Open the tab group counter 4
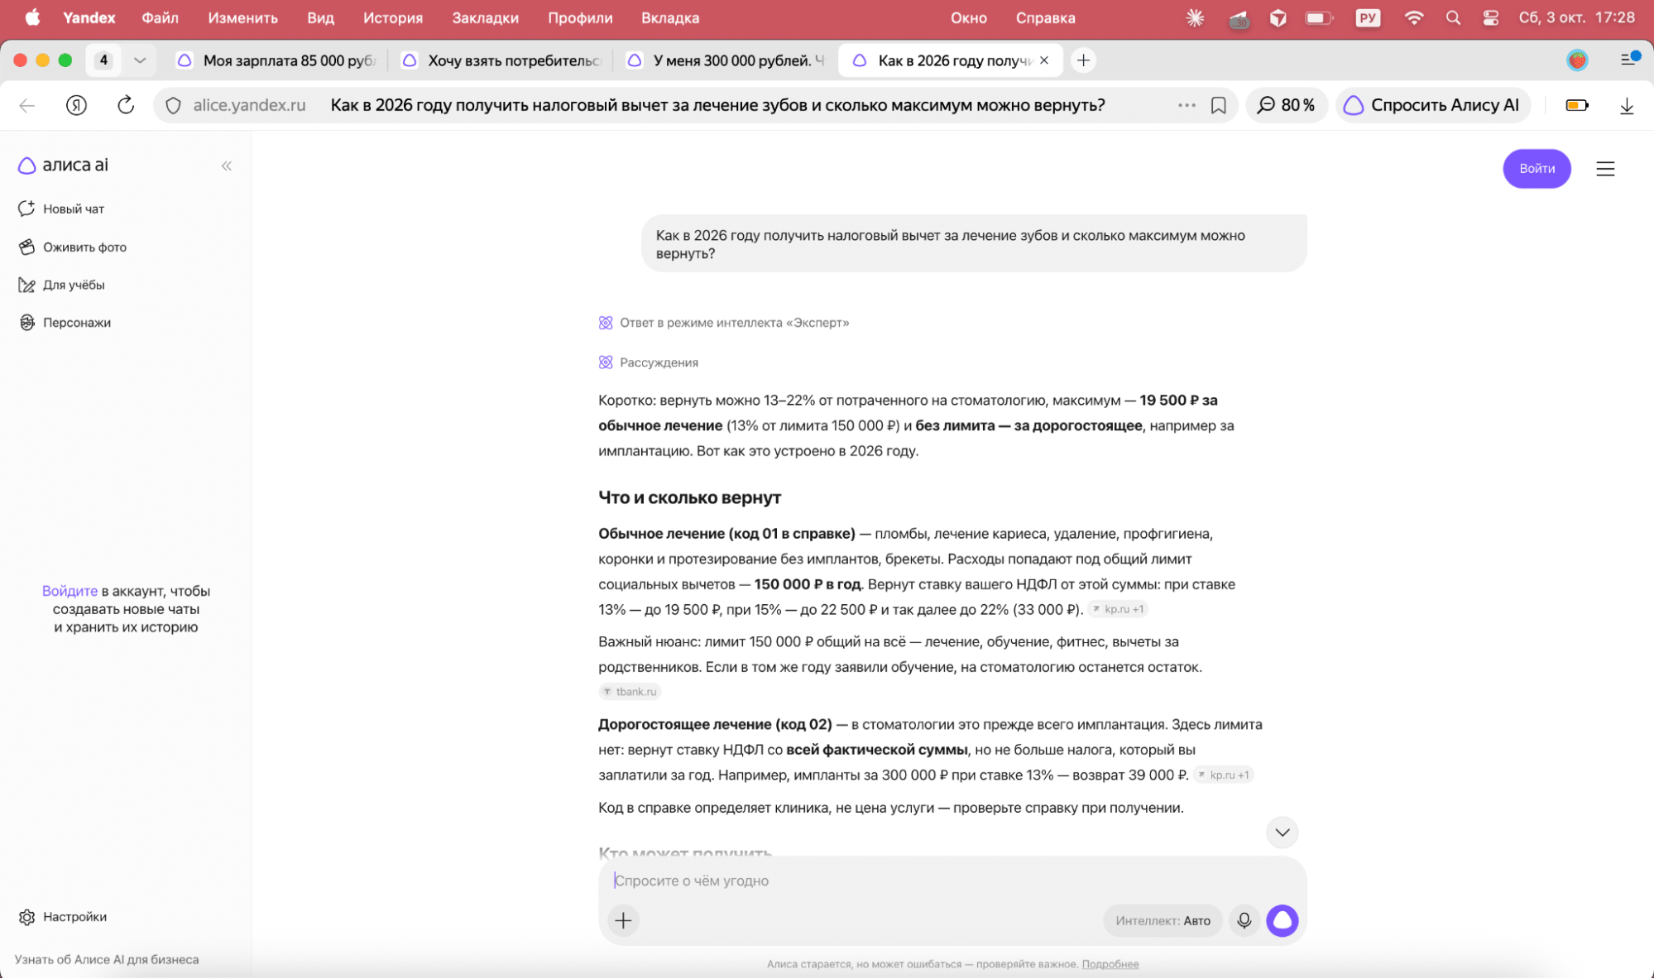1654x979 pixels. 103,60
